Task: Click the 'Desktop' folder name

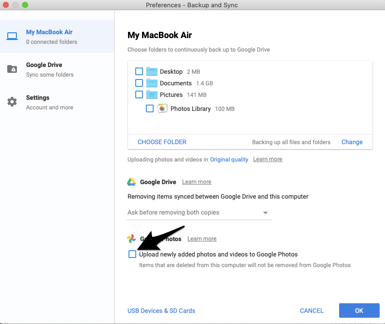Action: click(171, 71)
